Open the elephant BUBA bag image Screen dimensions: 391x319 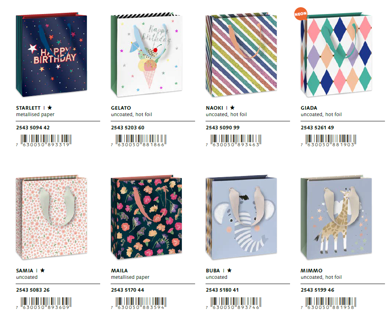[241, 218]
